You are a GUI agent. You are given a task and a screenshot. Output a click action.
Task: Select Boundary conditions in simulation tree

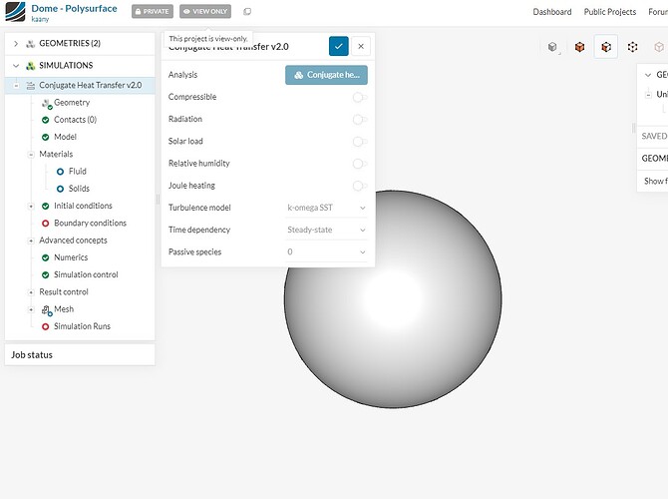click(91, 224)
